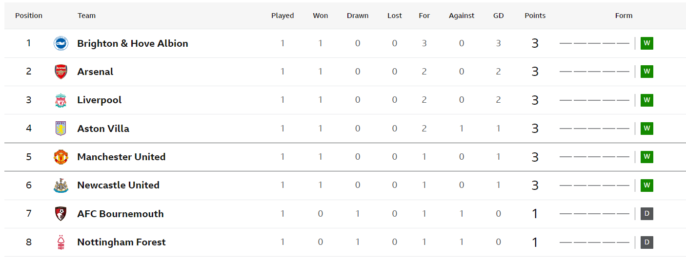Image resolution: width=686 pixels, height=260 pixels.
Task: Click the Arsenal club crest
Action: [61, 72]
